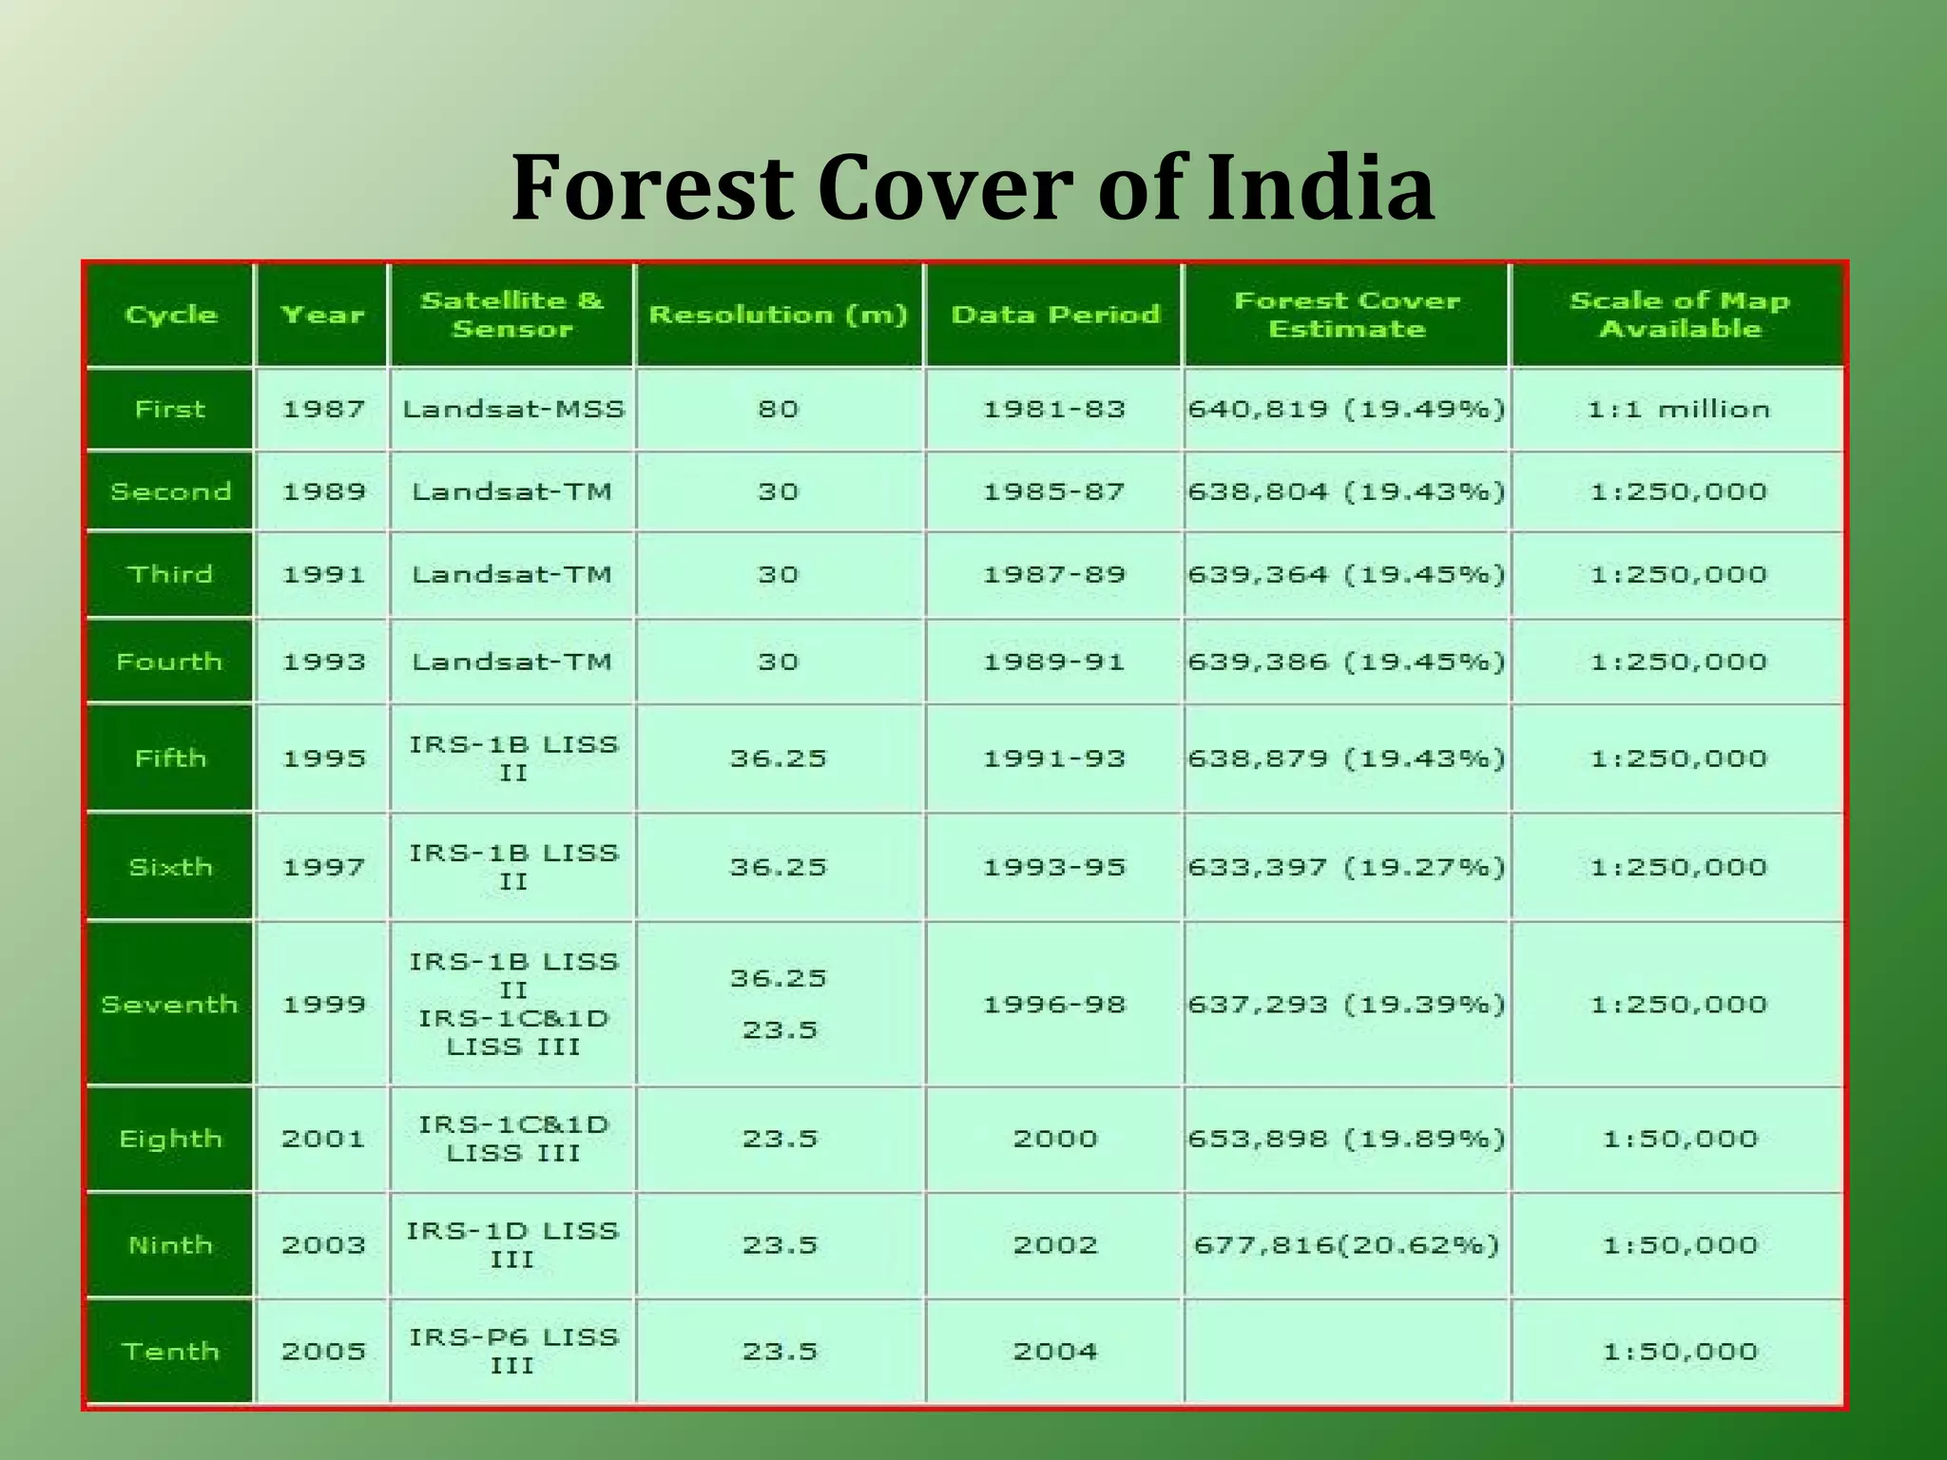
Task: Click resolution "36.25" in the Sixth row
Action: coord(779,867)
